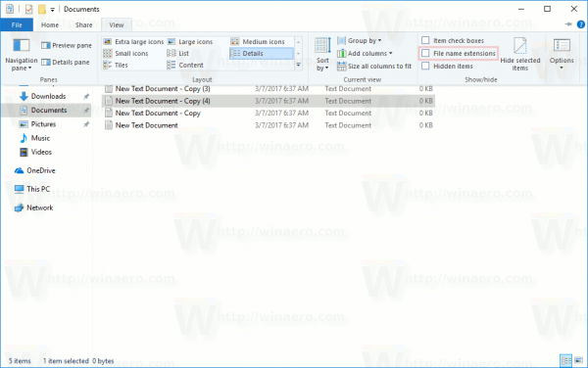Switch to Tiles layout view

tap(116, 66)
